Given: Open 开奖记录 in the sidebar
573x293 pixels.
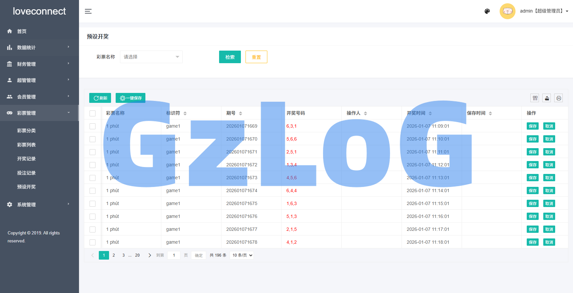Looking at the screenshot, I should [26, 159].
